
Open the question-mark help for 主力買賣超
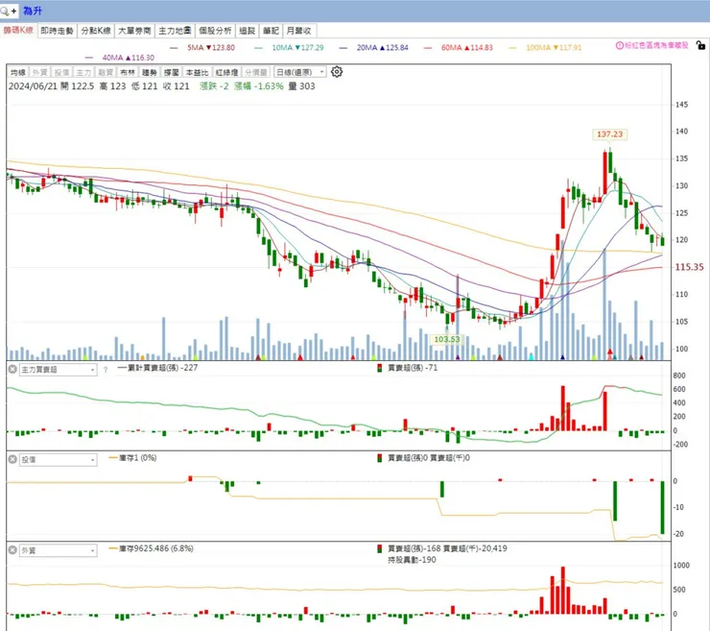105,370
